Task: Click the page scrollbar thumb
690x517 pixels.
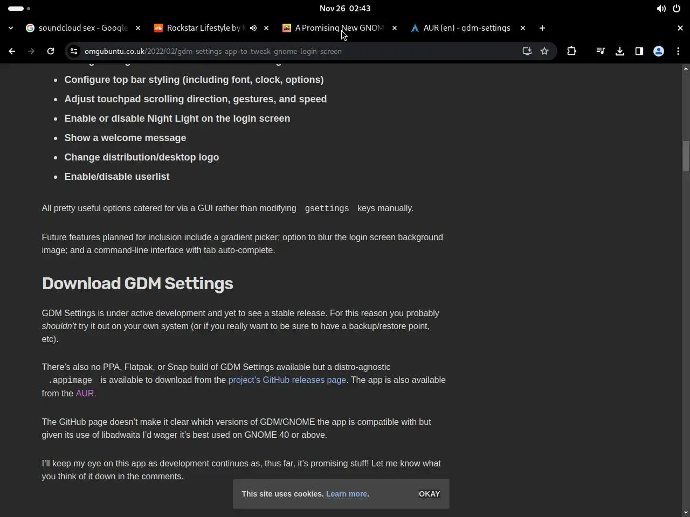Action: point(686,156)
